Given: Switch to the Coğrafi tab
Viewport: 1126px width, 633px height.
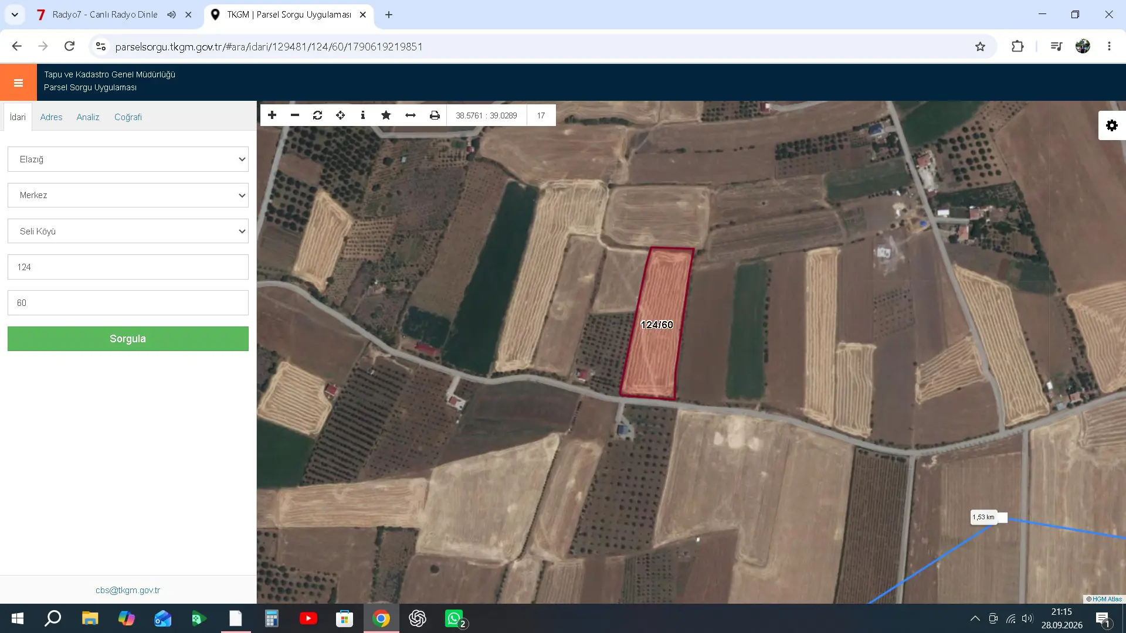Looking at the screenshot, I should click(x=128, y=117).
